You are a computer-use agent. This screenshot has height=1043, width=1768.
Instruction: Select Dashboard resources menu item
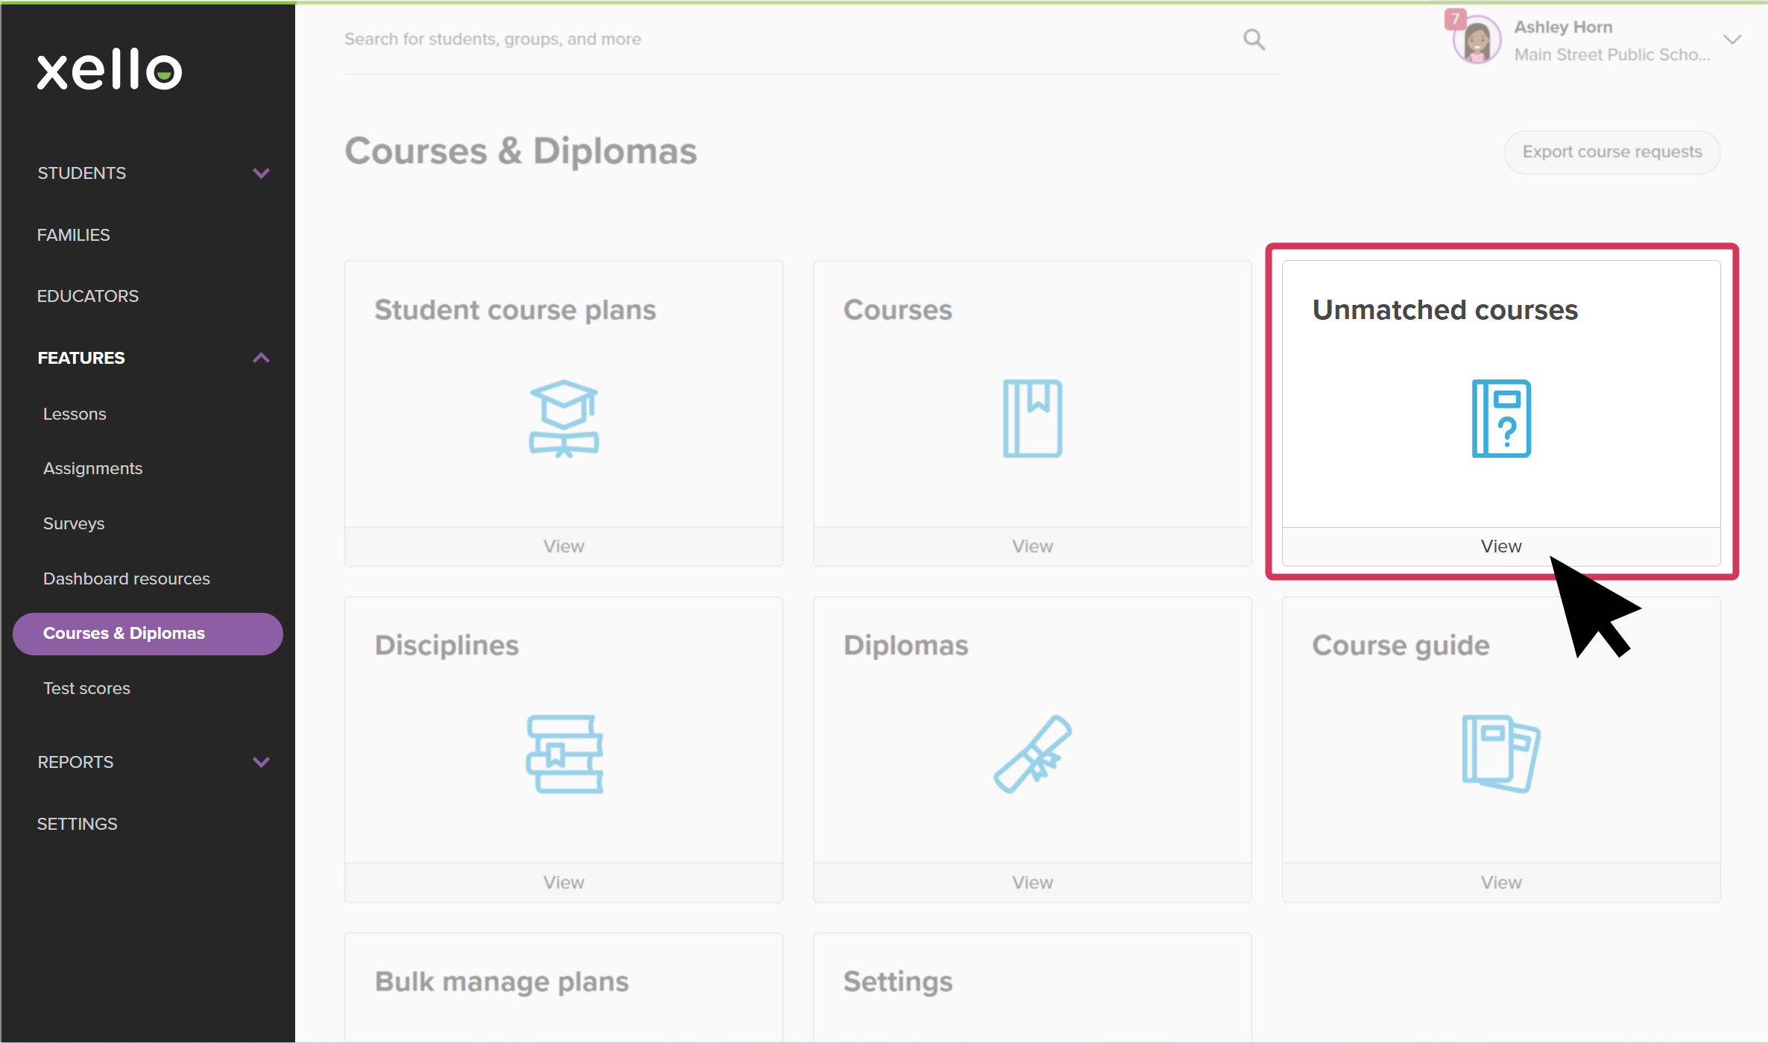tap(127, 579)
